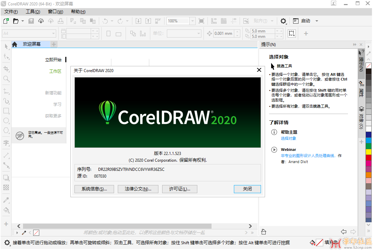Open the 选择对象 help link

point(288,138)
